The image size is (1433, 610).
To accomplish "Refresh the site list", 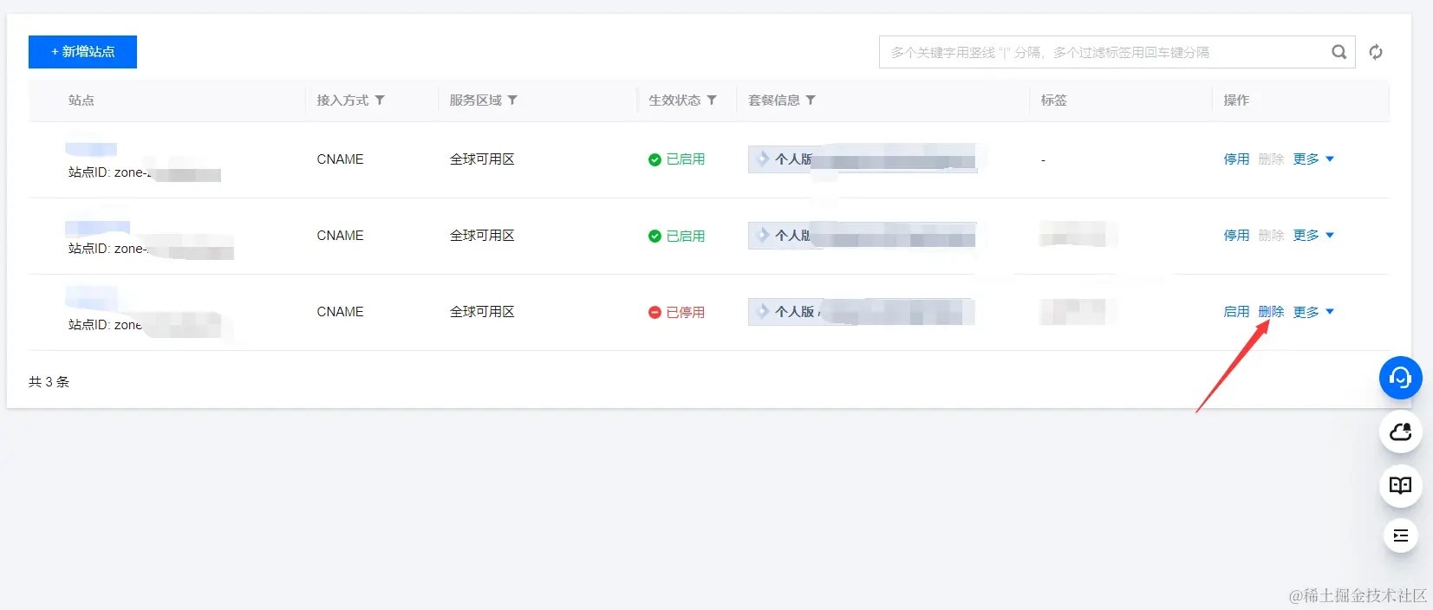I will (1376, 52).
